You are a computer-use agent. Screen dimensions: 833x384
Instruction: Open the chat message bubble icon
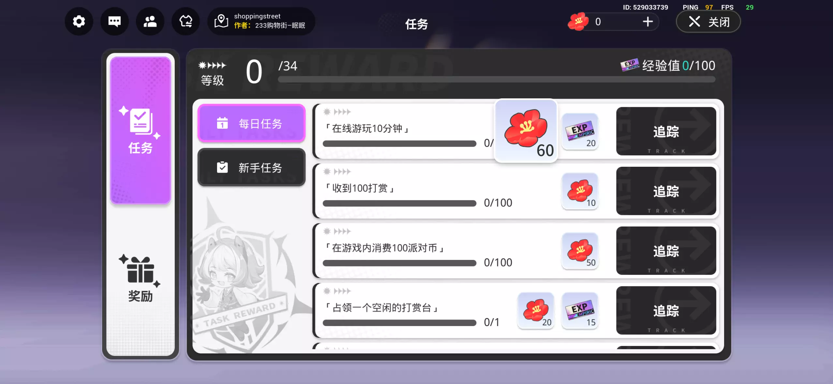(x=114, y=21)
